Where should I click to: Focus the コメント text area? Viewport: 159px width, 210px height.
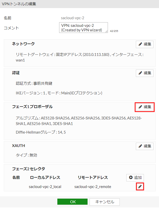[x=83, y=28]
